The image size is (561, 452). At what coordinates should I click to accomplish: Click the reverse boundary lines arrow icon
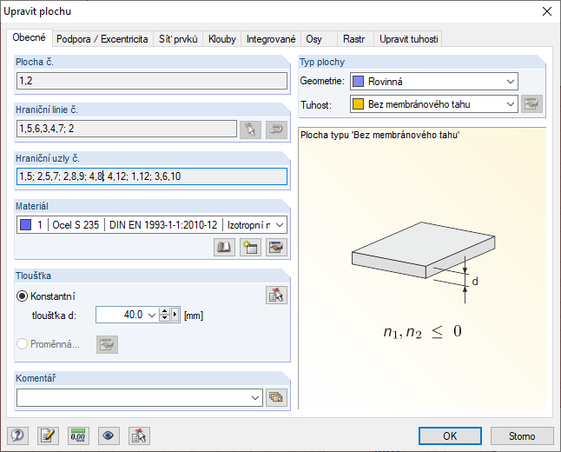click(x=276, y=130)
